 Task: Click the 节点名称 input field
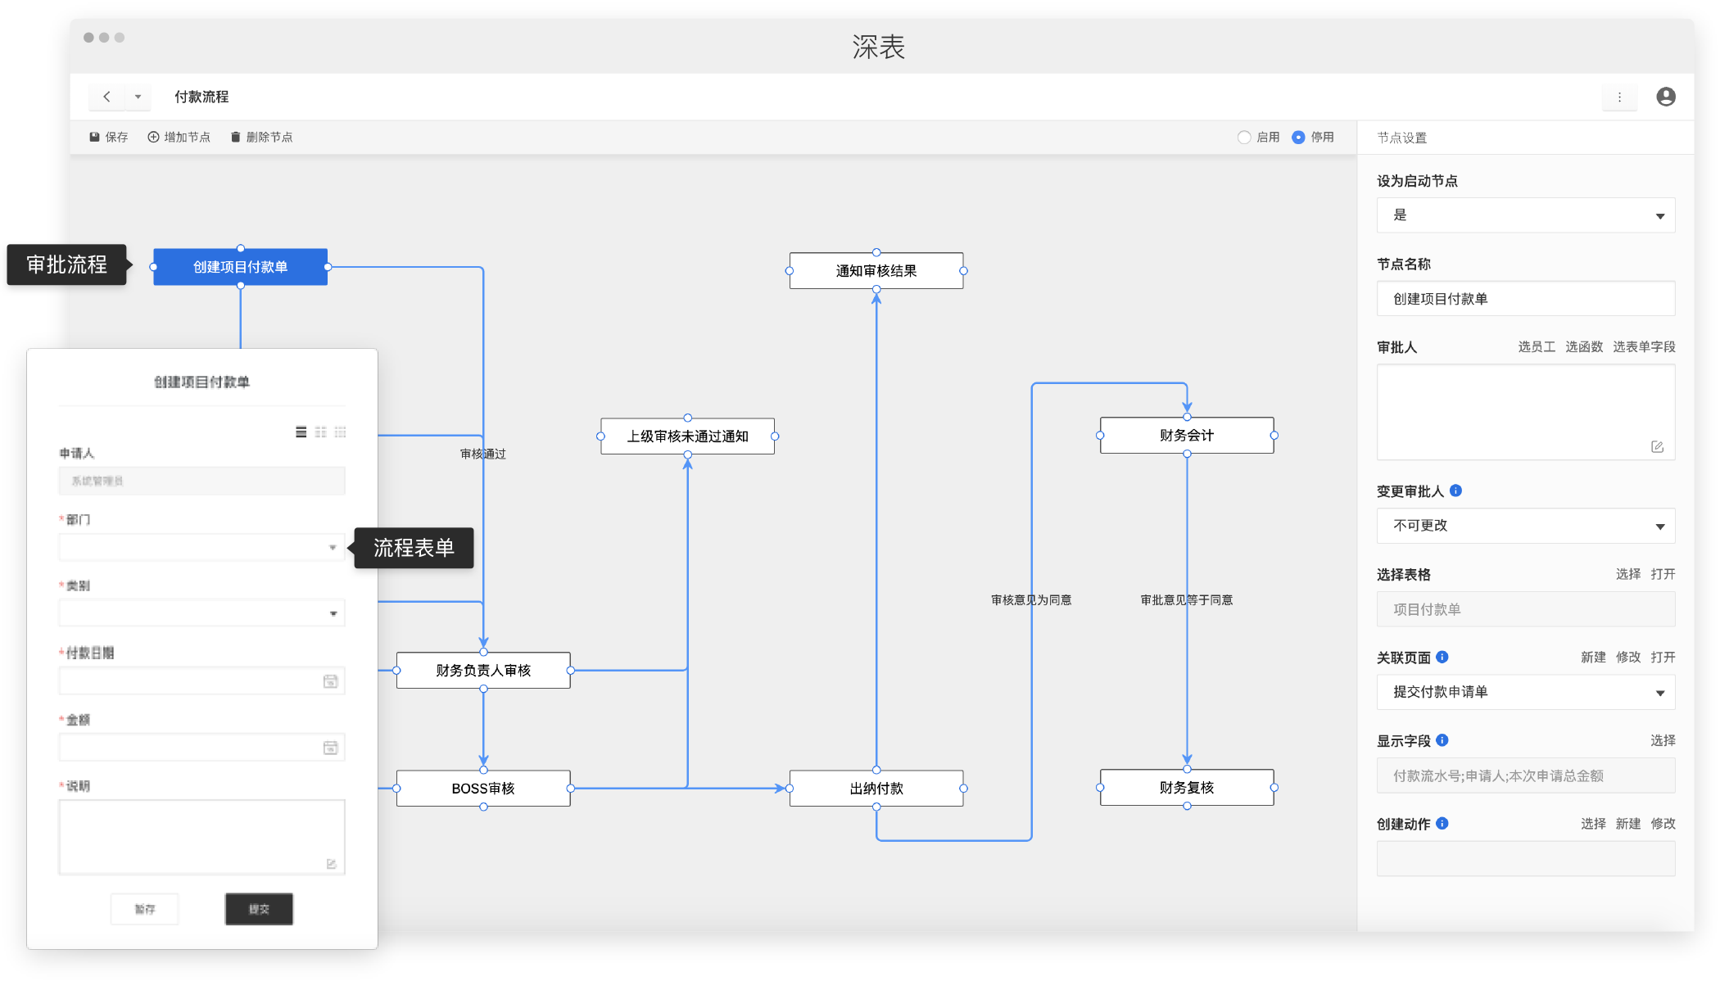(x=1525, y=299)
